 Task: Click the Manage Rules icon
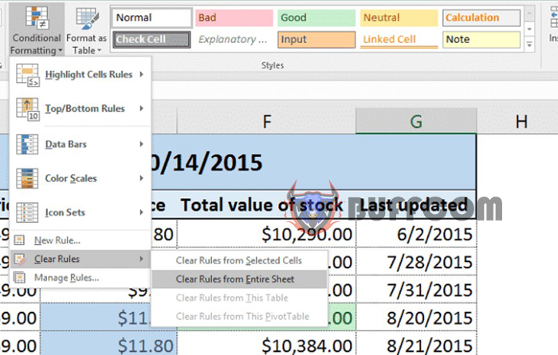(x=19, y=278)
